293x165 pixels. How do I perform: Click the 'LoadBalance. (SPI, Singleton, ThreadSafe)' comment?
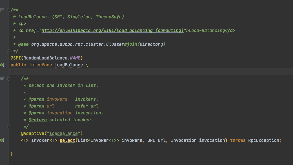coord(71,17)
